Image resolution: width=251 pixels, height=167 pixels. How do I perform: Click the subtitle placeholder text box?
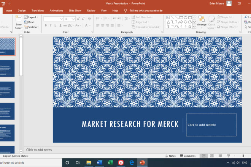211,125
